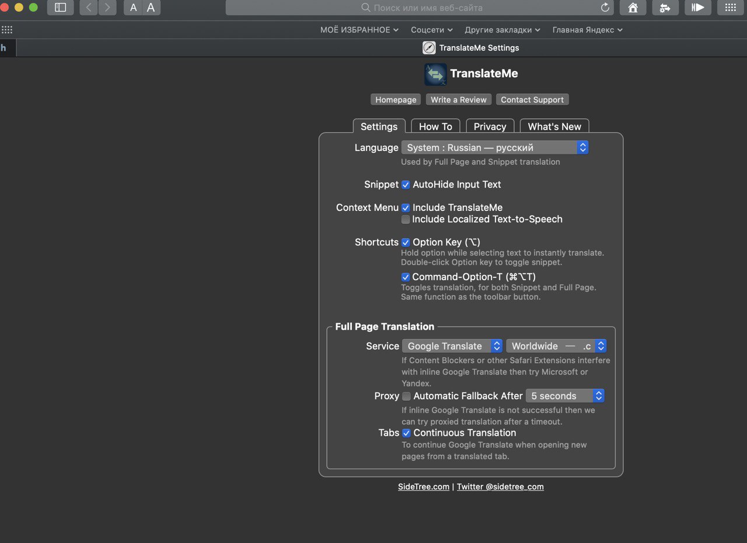Click the magnifier icon in address bar
747x543 pixels.
(366, 8)
